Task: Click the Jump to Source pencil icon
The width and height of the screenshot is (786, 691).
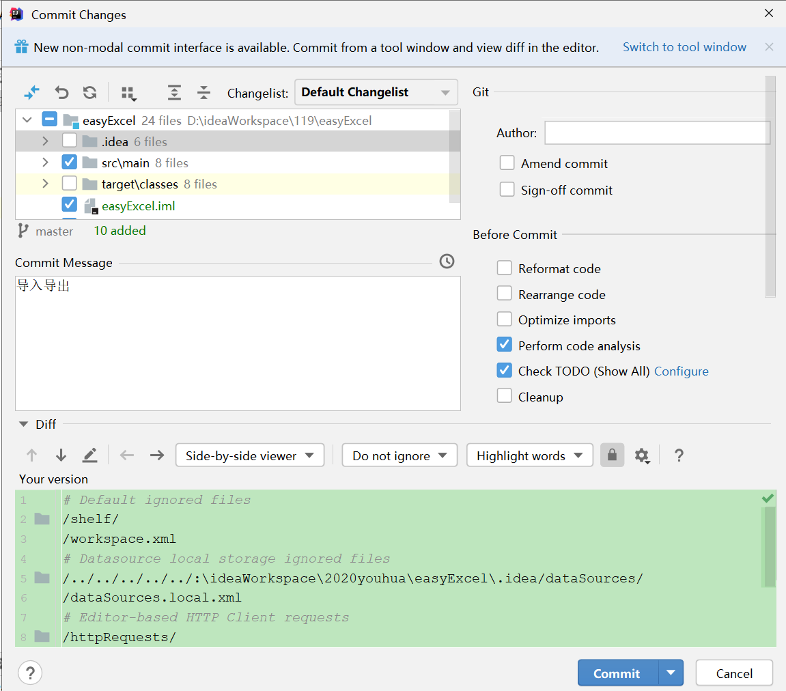Action: (89, 455)
